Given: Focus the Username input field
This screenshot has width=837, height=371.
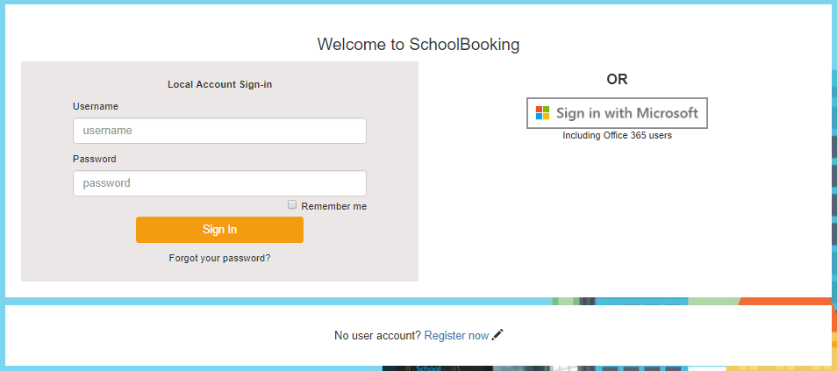Looking at the screenshot, I should click(219, 131).
